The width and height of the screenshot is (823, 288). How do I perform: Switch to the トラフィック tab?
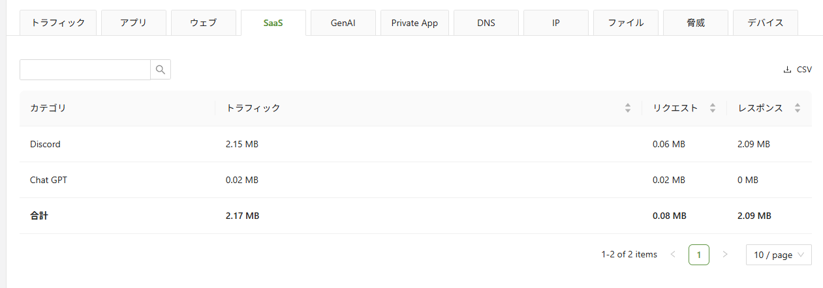(59, 23)
